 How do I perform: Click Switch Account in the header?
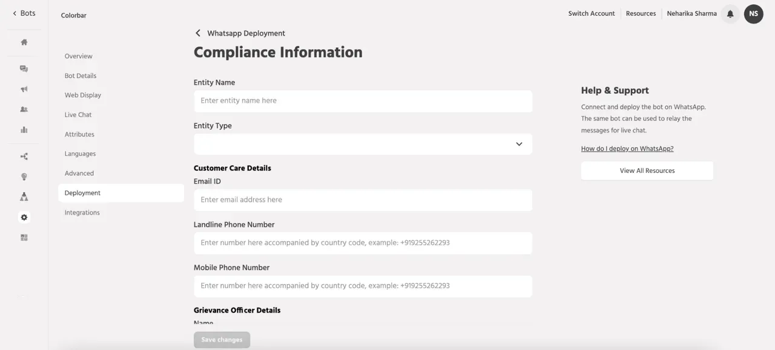pos(592,13)
